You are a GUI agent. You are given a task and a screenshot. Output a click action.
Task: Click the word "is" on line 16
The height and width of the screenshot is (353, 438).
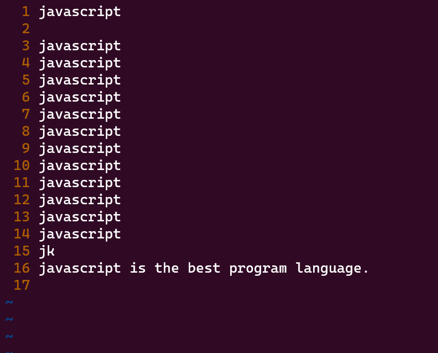138,268
